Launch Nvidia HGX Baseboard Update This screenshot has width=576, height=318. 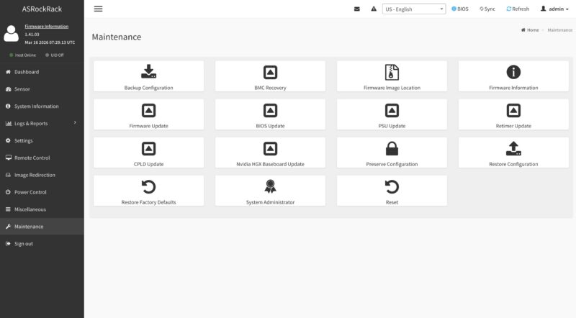pos(270,153)
